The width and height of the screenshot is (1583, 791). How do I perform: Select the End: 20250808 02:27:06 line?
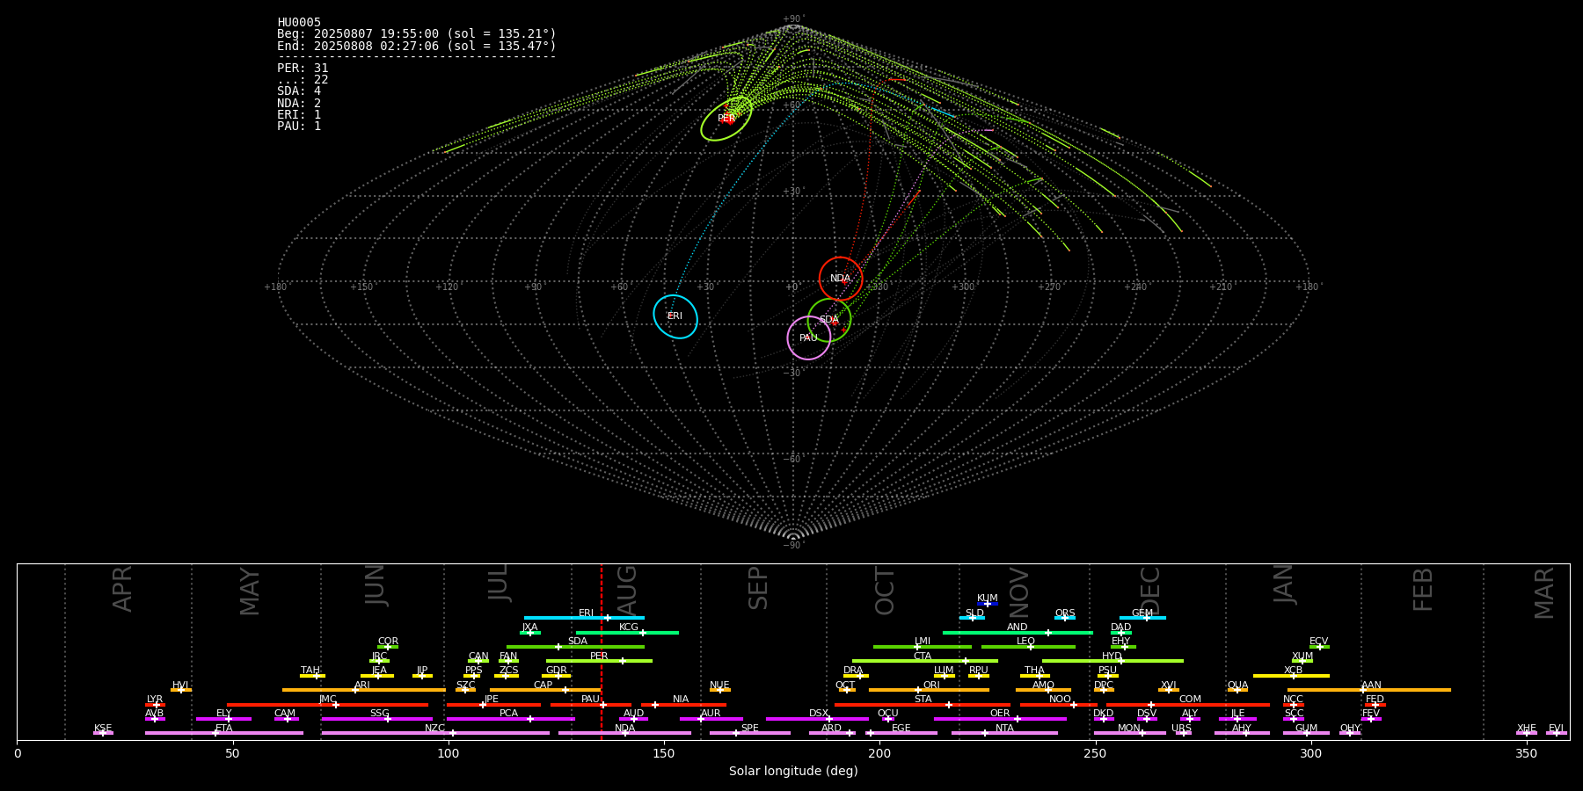[x=417, y=46]
